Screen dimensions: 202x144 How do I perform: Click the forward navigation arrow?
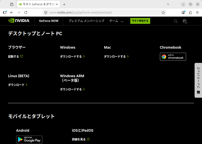click(x=19, y=13)
